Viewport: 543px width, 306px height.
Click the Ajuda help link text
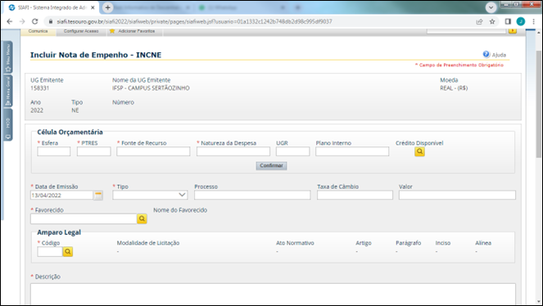click(x=499, y=55)
